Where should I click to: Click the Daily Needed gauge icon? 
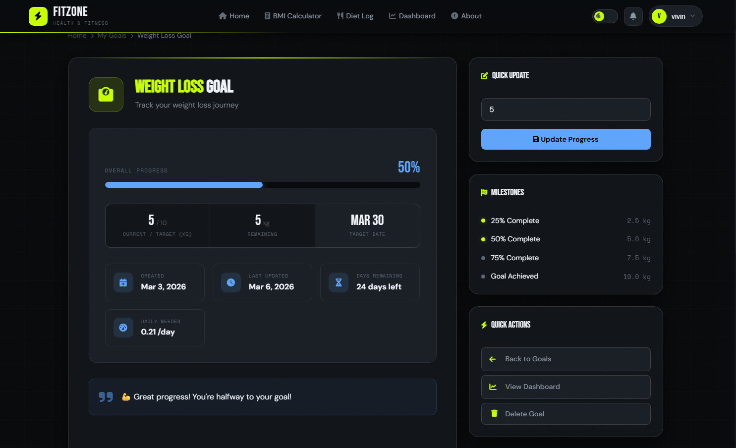[123, 328]
